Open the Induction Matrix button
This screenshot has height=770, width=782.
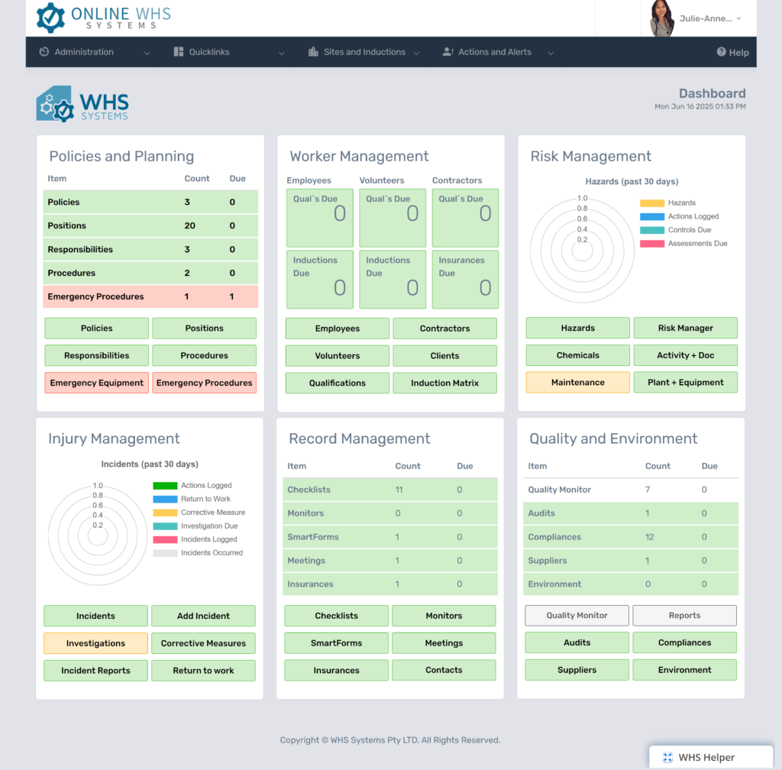click(444, 383)
